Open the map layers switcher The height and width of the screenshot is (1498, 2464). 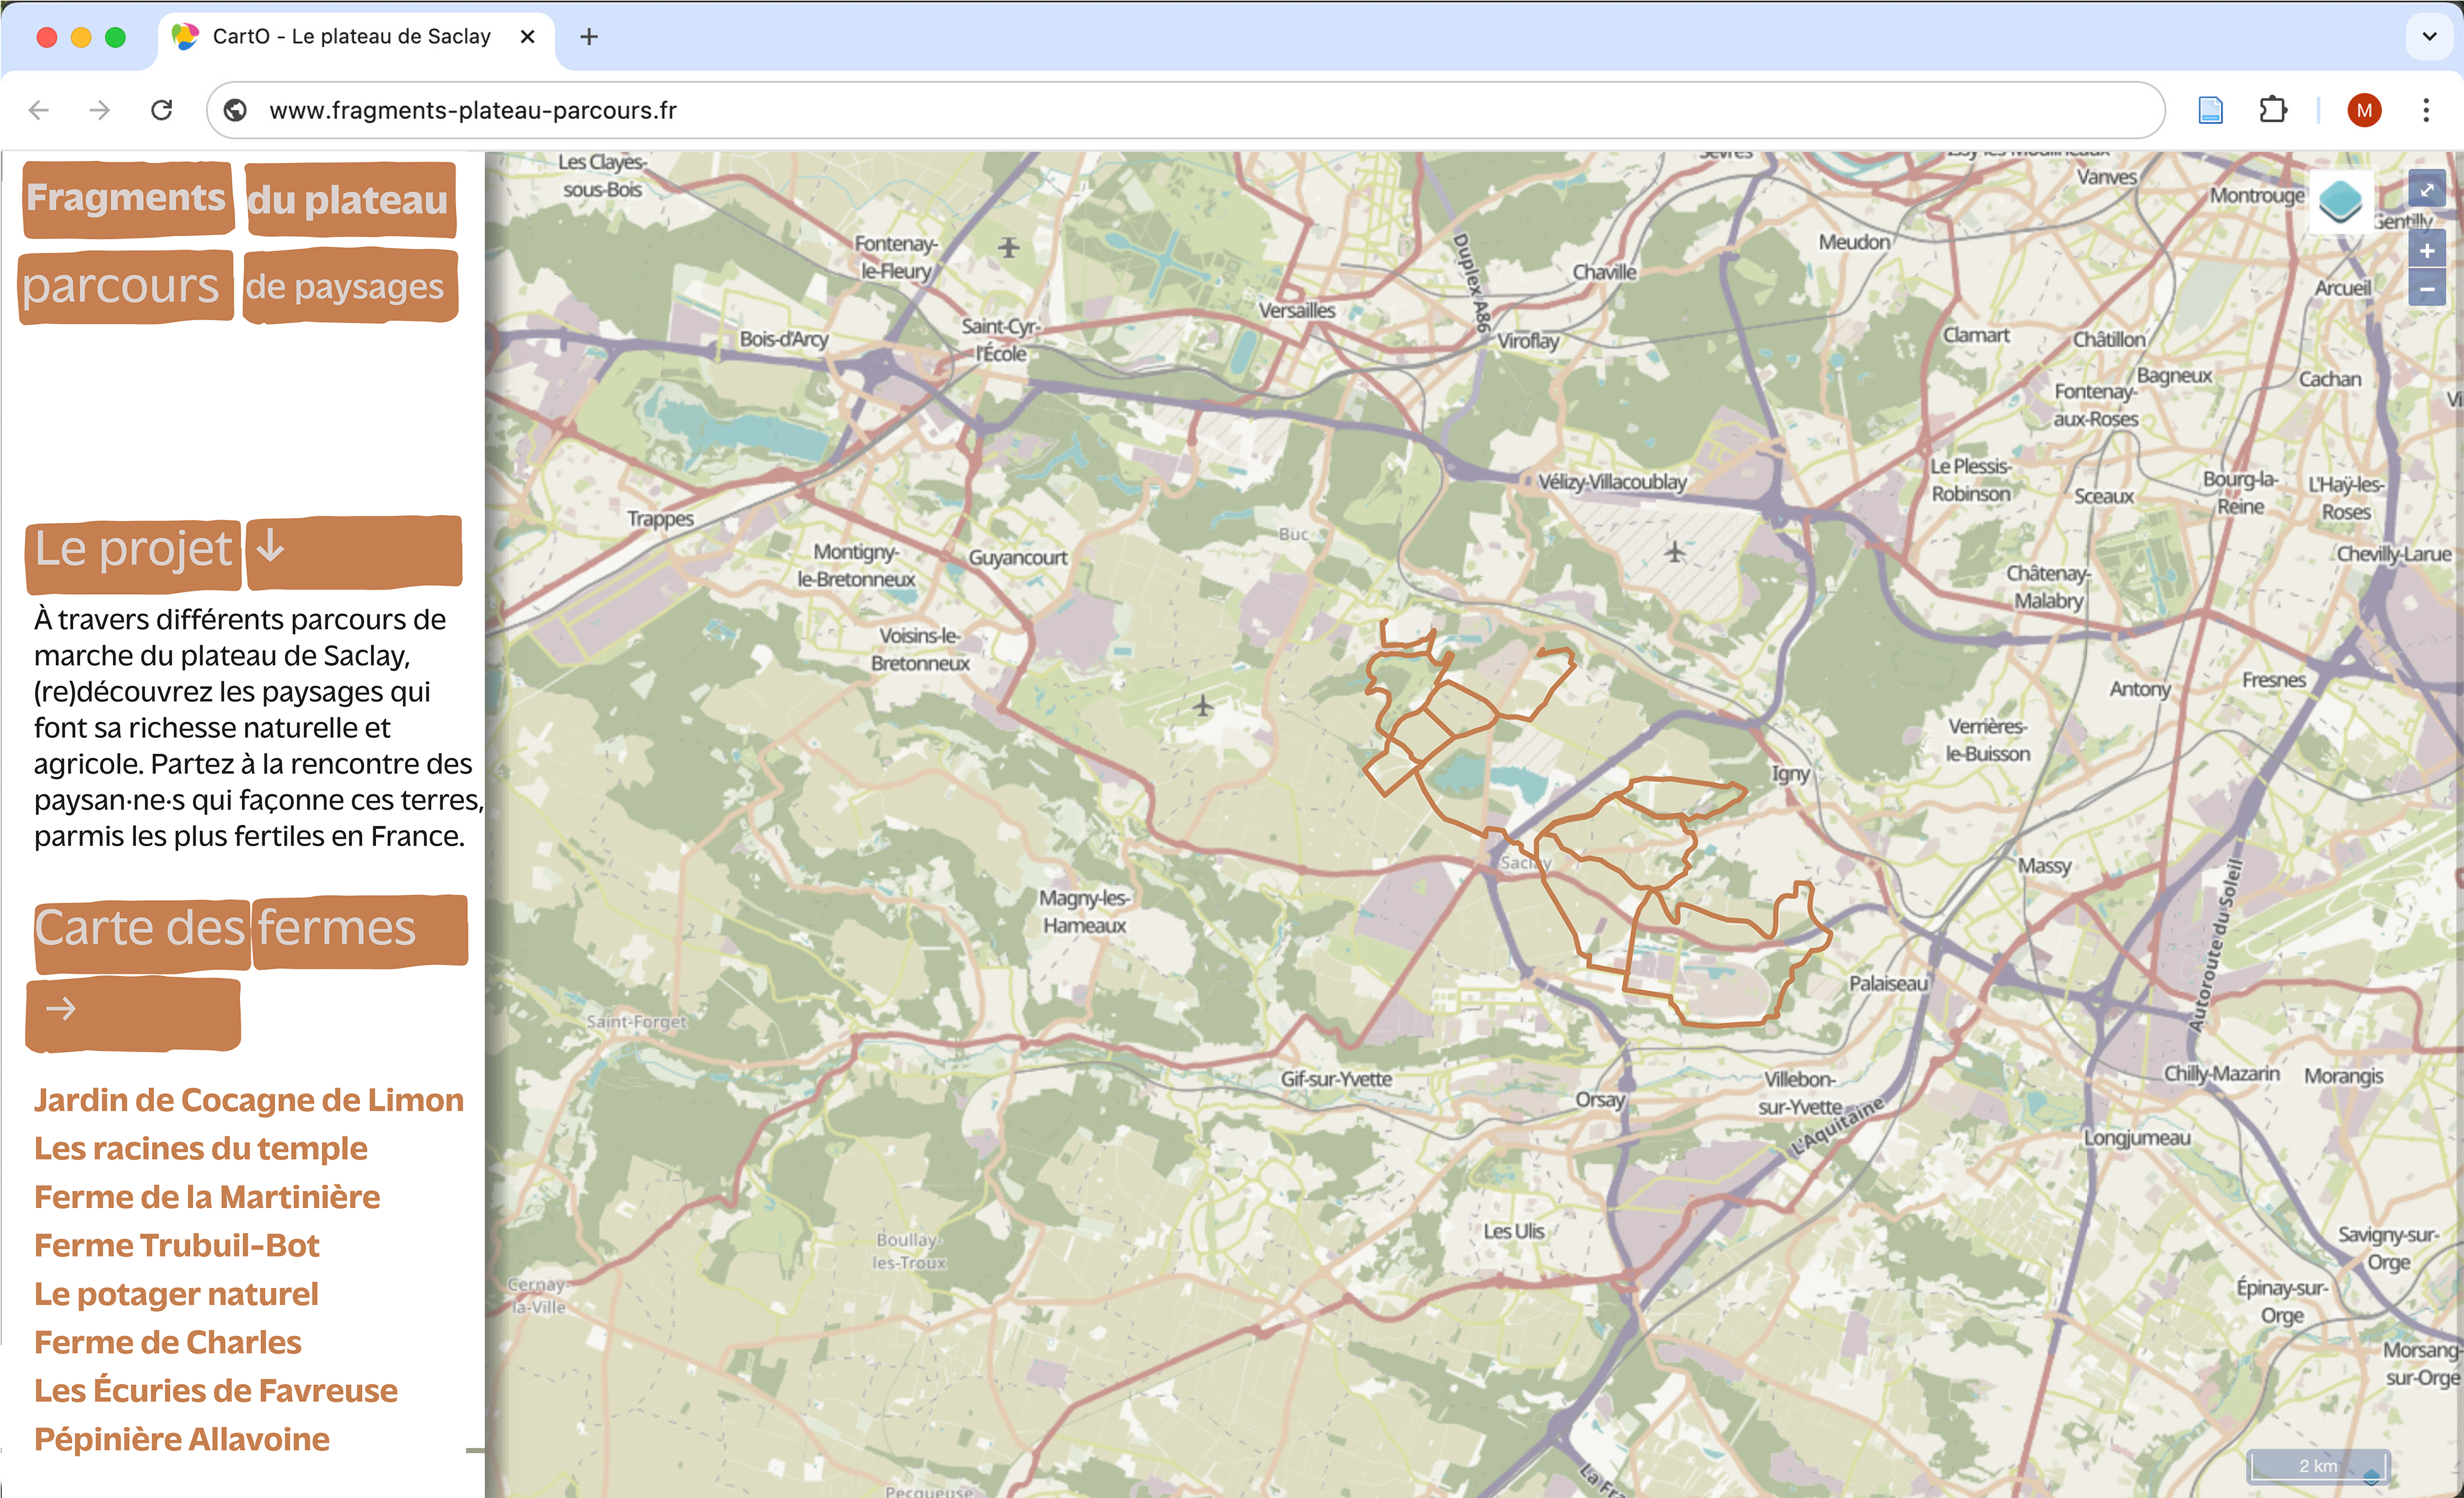tap(2340, 202)
